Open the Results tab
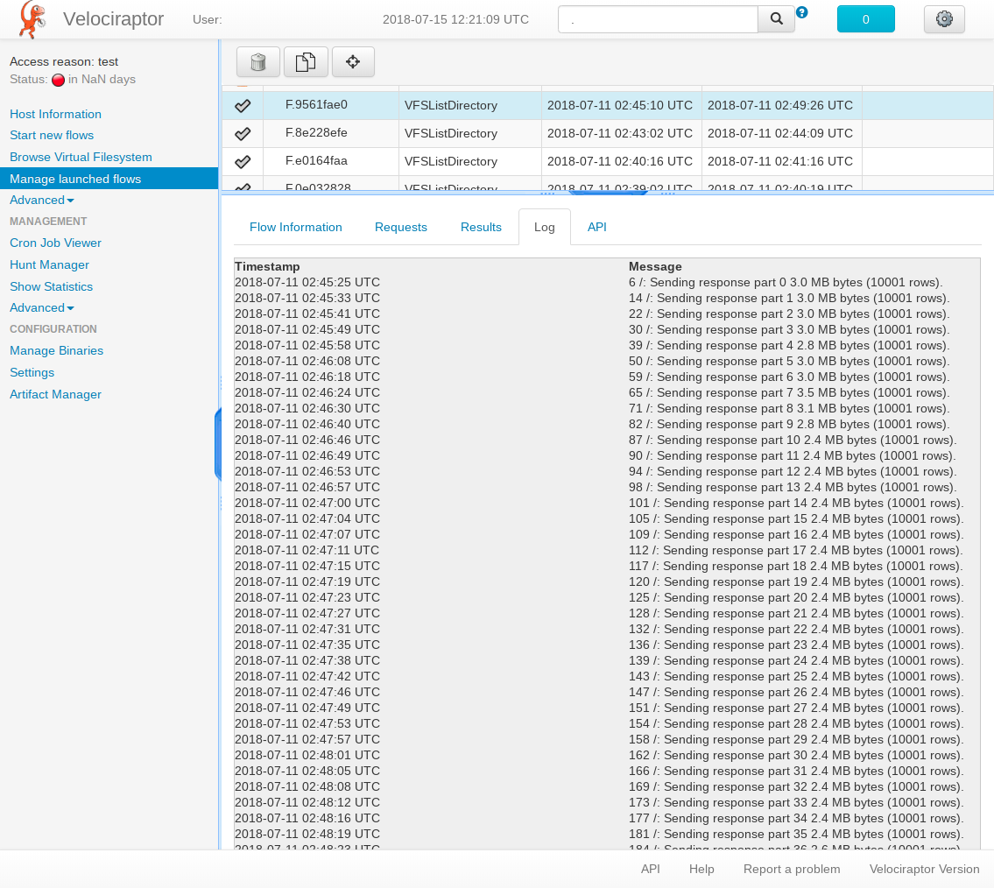Viewport: 994px width, 888px height. (x=481, y=227)
